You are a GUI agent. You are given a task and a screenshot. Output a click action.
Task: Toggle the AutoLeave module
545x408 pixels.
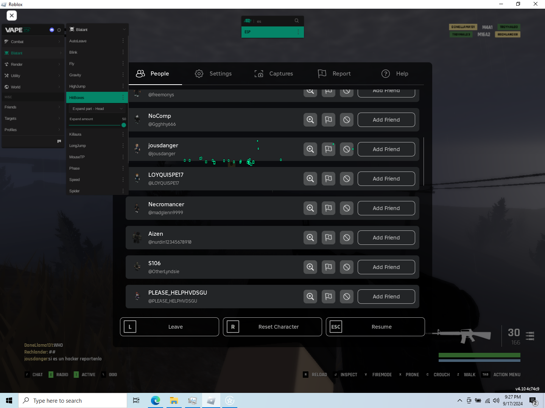point(97,41)
